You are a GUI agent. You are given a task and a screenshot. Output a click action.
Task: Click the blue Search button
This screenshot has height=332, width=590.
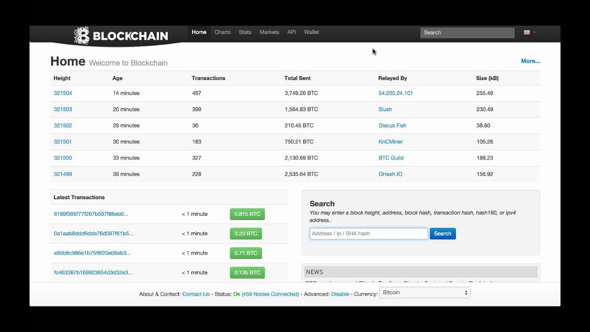442,234
